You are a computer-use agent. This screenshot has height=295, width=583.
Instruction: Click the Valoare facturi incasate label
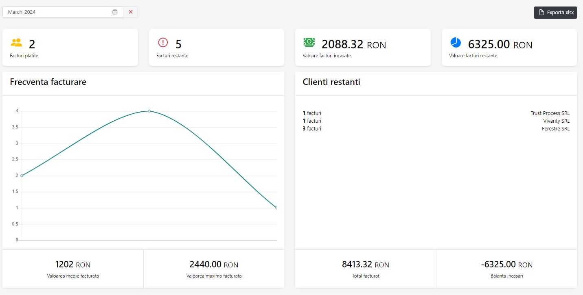pyautogui.click(x=327, y=56)
